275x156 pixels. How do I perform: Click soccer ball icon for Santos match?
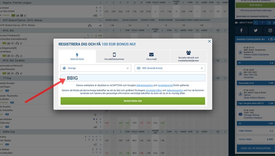tap(240, 94)
